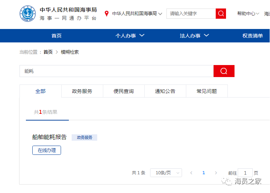Viewport: 270px width, 193px height.
Task: Open the 10条/页 page size dropdown
Action: coord(166,173)
